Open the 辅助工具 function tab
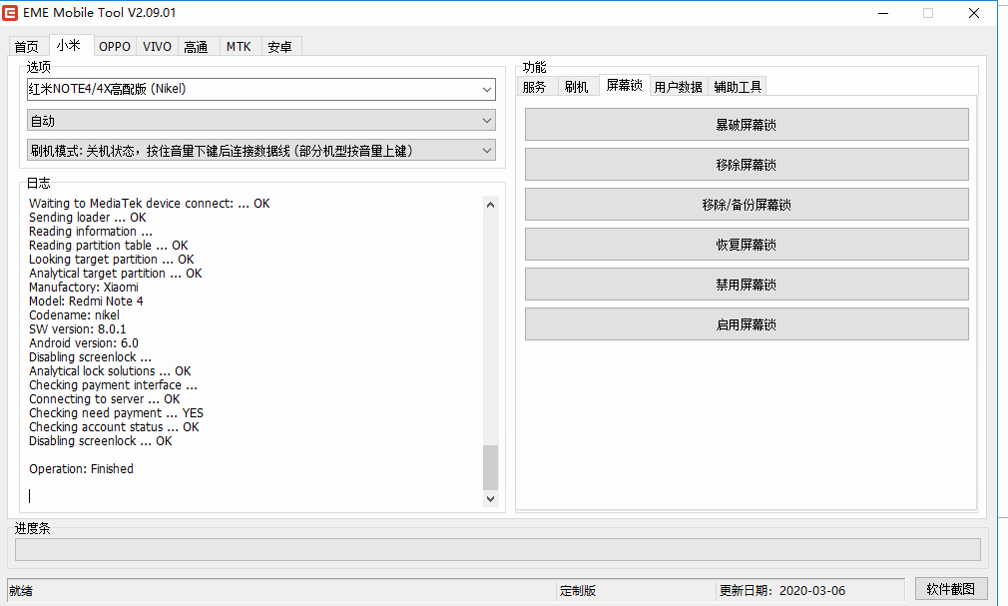Viewport: 1008px width, 606px height. pos(738,87)
